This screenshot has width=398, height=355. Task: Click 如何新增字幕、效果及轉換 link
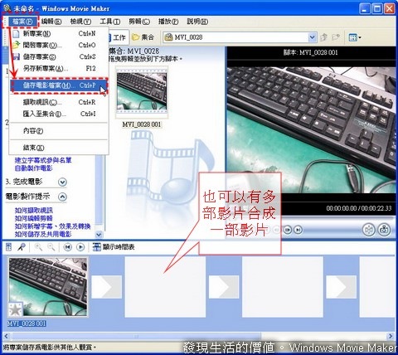[52, 226]
